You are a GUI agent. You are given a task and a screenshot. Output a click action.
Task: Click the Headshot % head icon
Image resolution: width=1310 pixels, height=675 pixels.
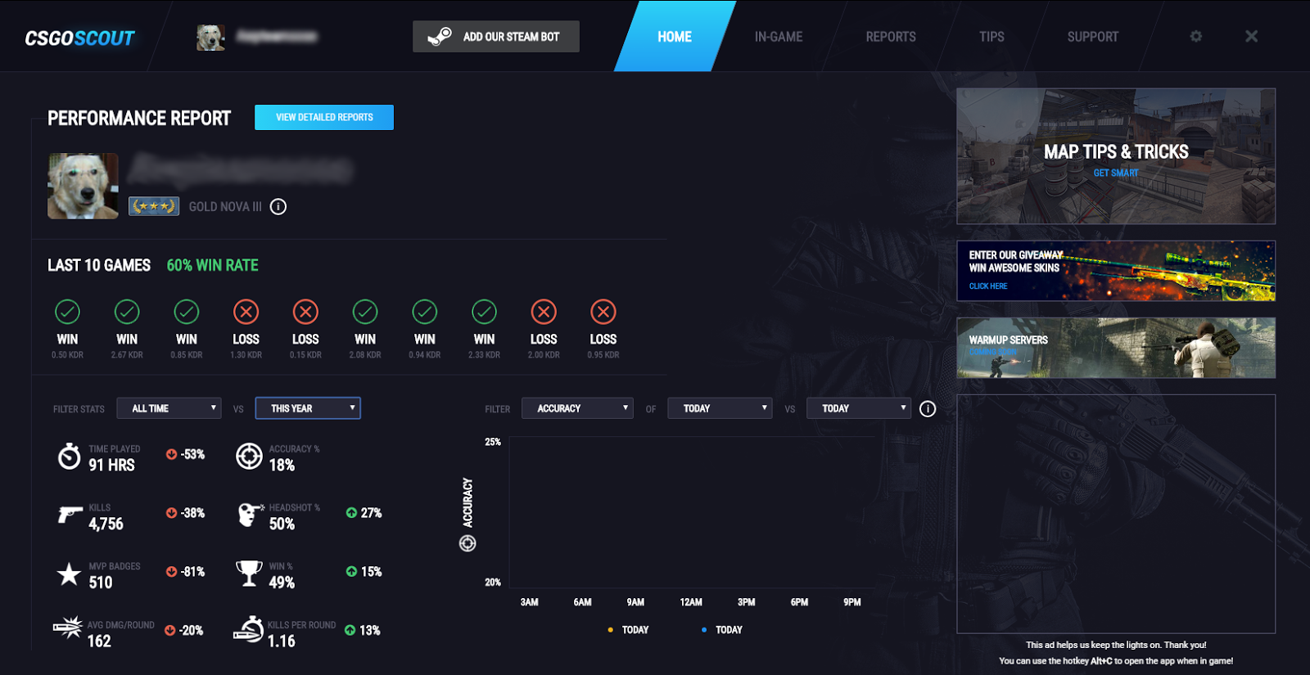(x=251, y=515)
